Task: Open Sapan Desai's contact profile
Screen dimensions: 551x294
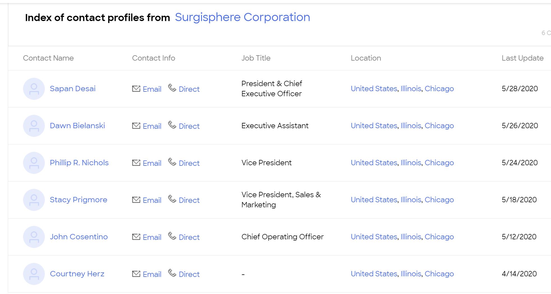Action: tap(73, 89)
